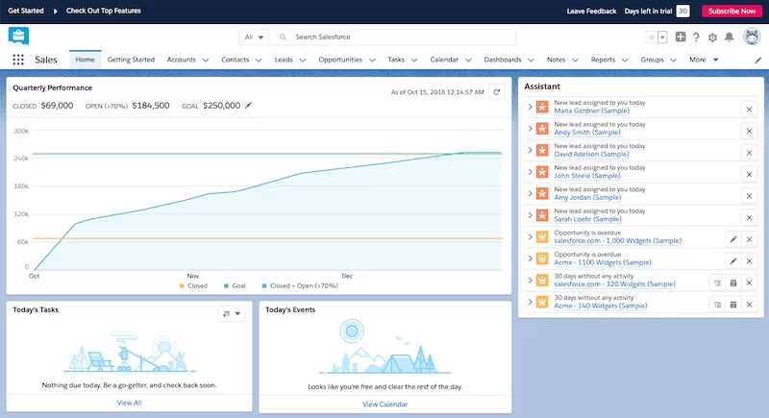Screen dimensions: 769x418
Task: Open Sarah Loehr (Sample) lead link
Action: coord(587,219)
